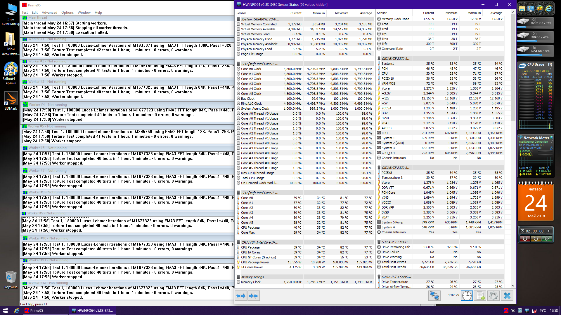Open the Advanced menu in Prime95
561x315 pixels.
point(49,13)
